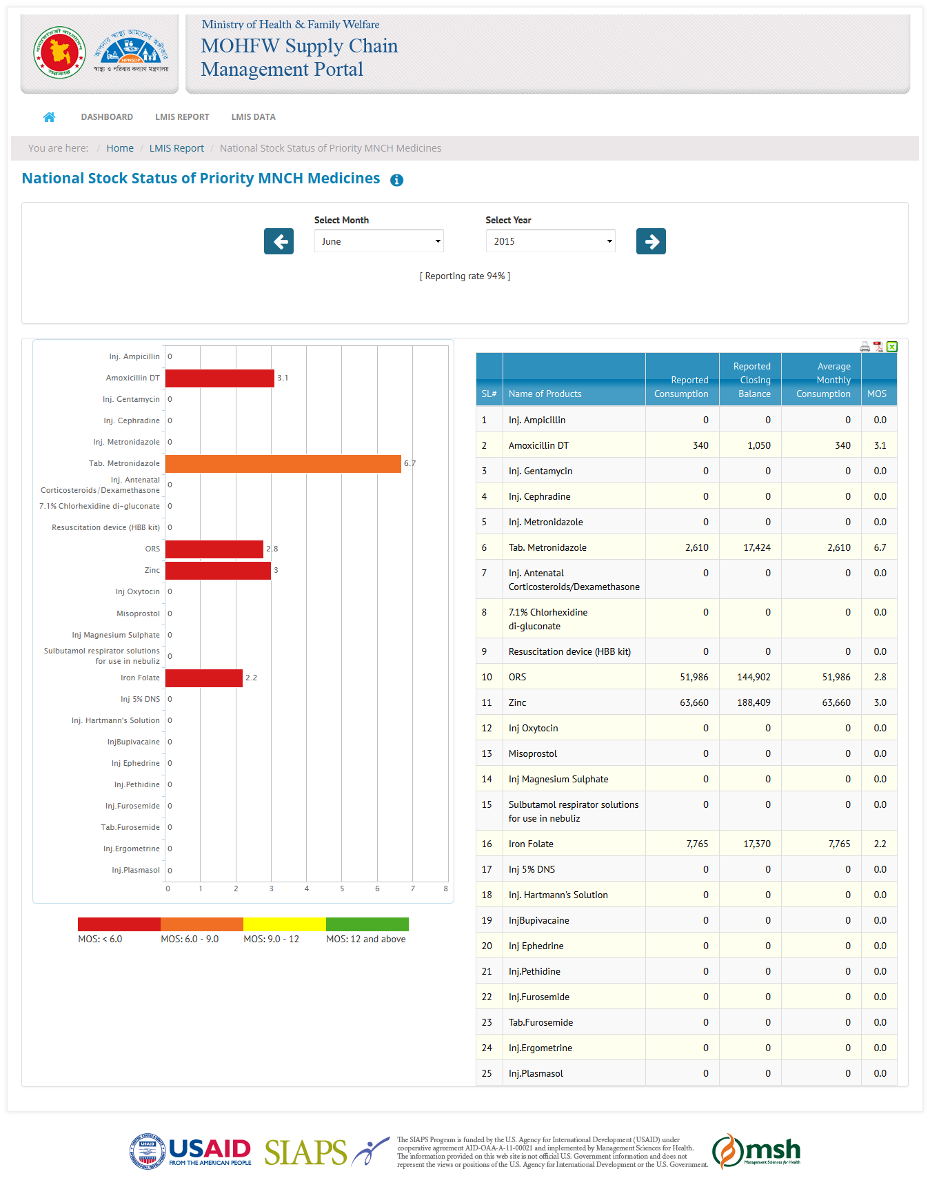Open the LMIS DATA menu

253,117
